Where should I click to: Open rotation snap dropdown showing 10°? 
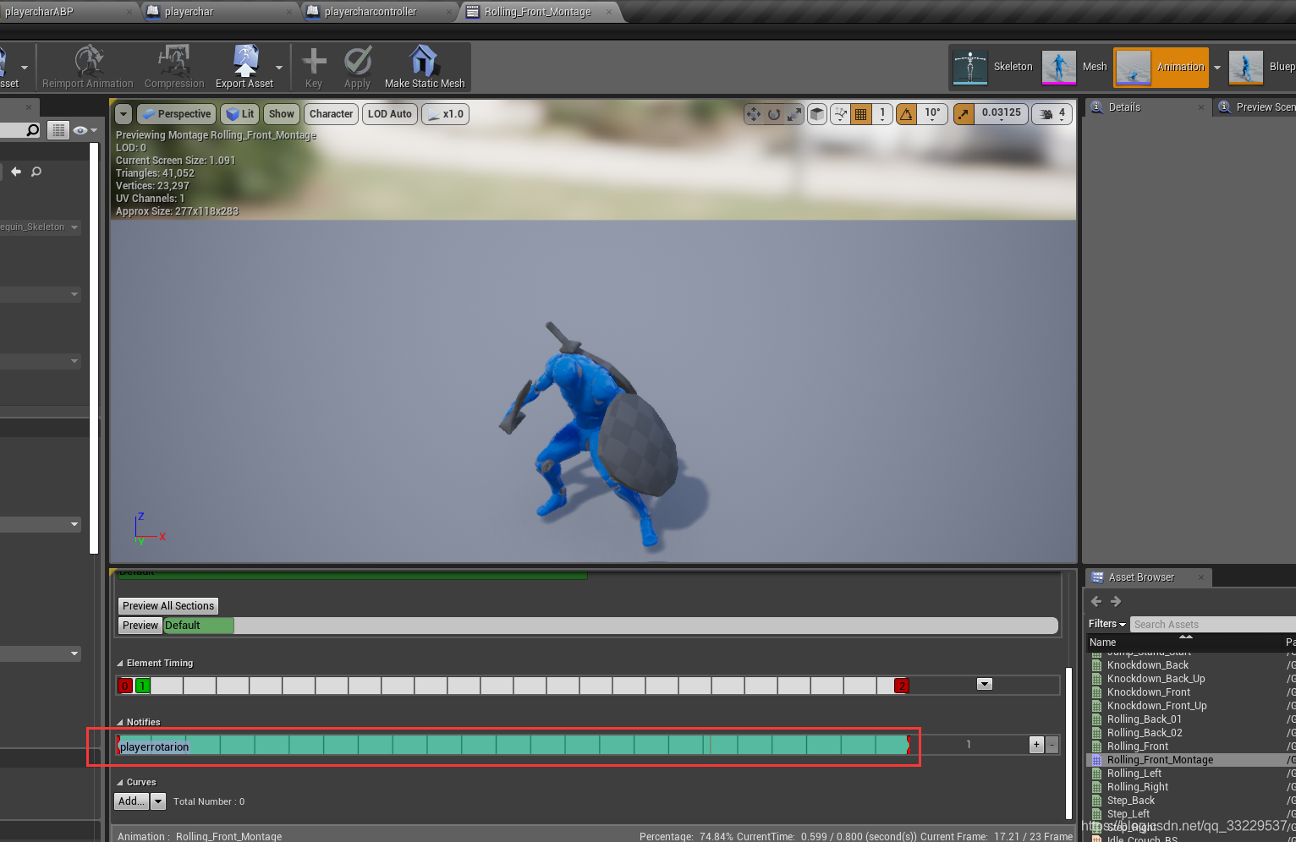(932, 114)
